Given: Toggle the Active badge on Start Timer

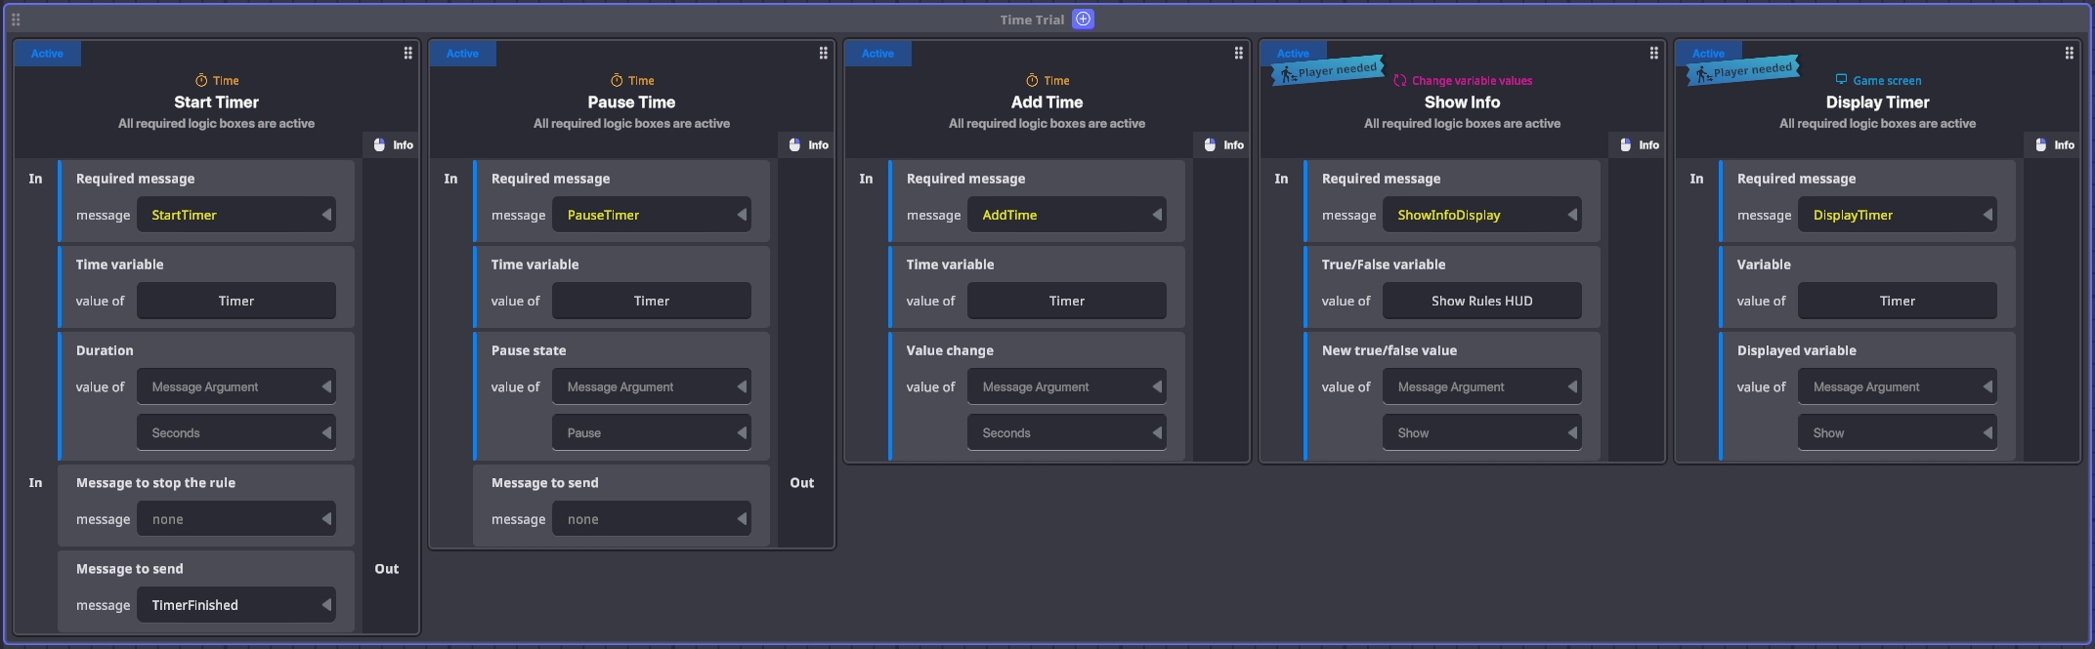Looking at the screenshot, I should 47,54.
